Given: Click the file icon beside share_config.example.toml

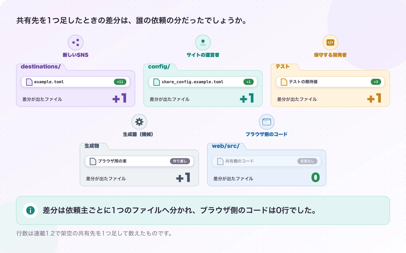Looking at the screenshot, I should click(x=157, y=82).
